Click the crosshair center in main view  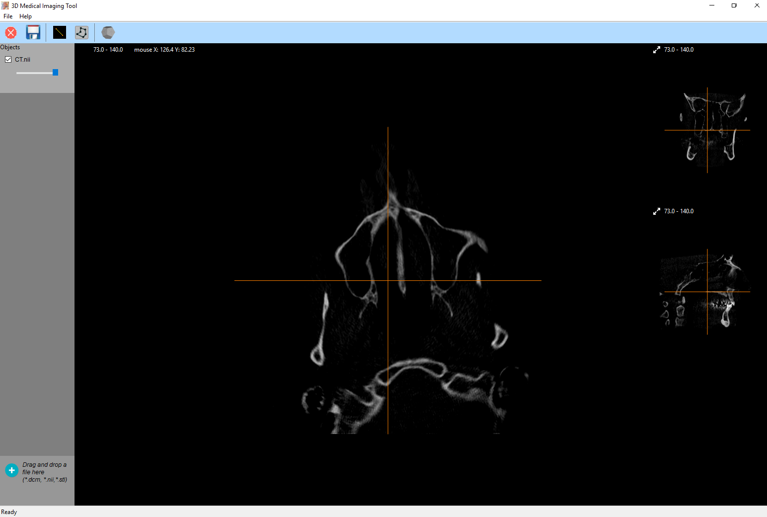pyautogui.click(x=388, y=280)
